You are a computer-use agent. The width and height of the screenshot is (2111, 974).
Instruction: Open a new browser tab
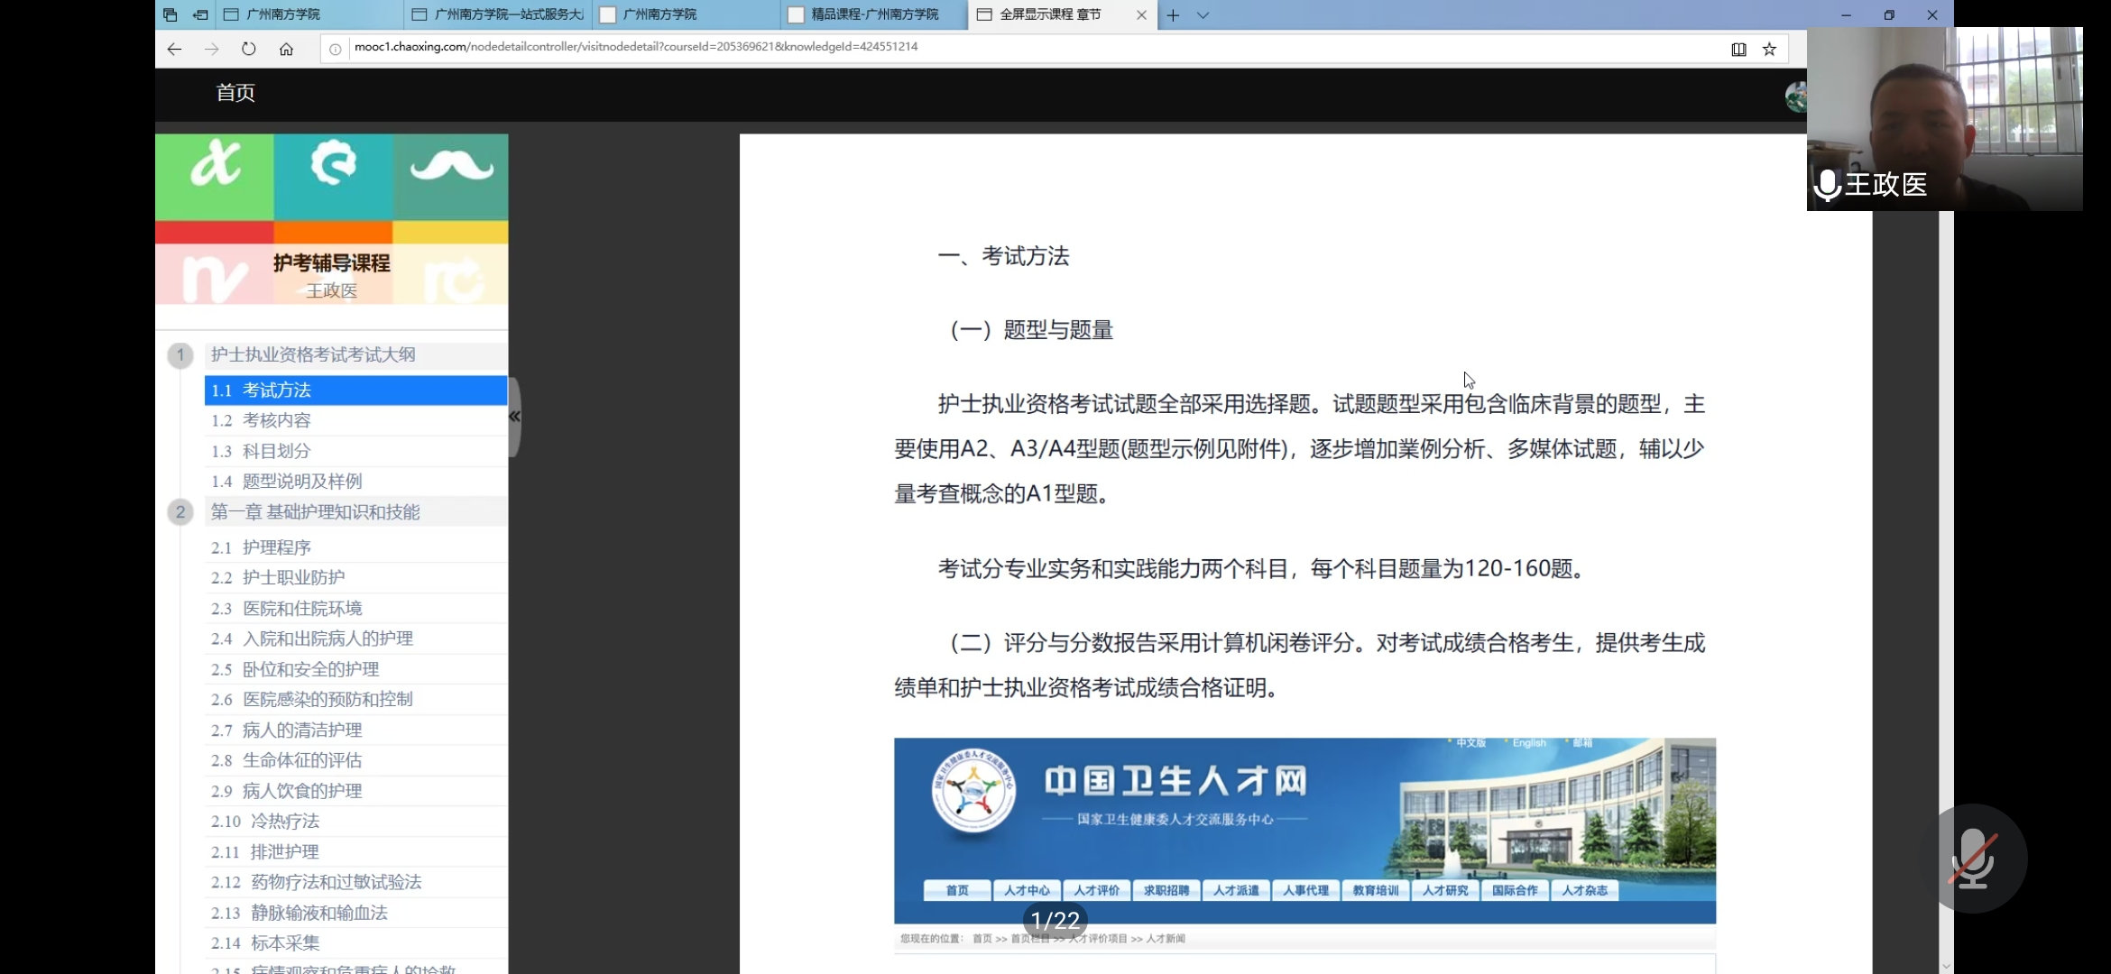point(1173,14)
